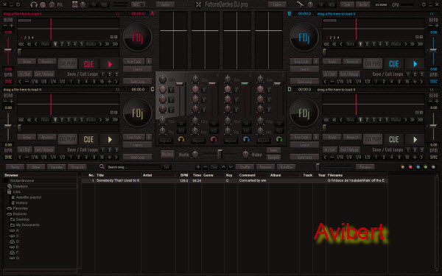Click the headphones icon in top bar

[x=34, y=4]
